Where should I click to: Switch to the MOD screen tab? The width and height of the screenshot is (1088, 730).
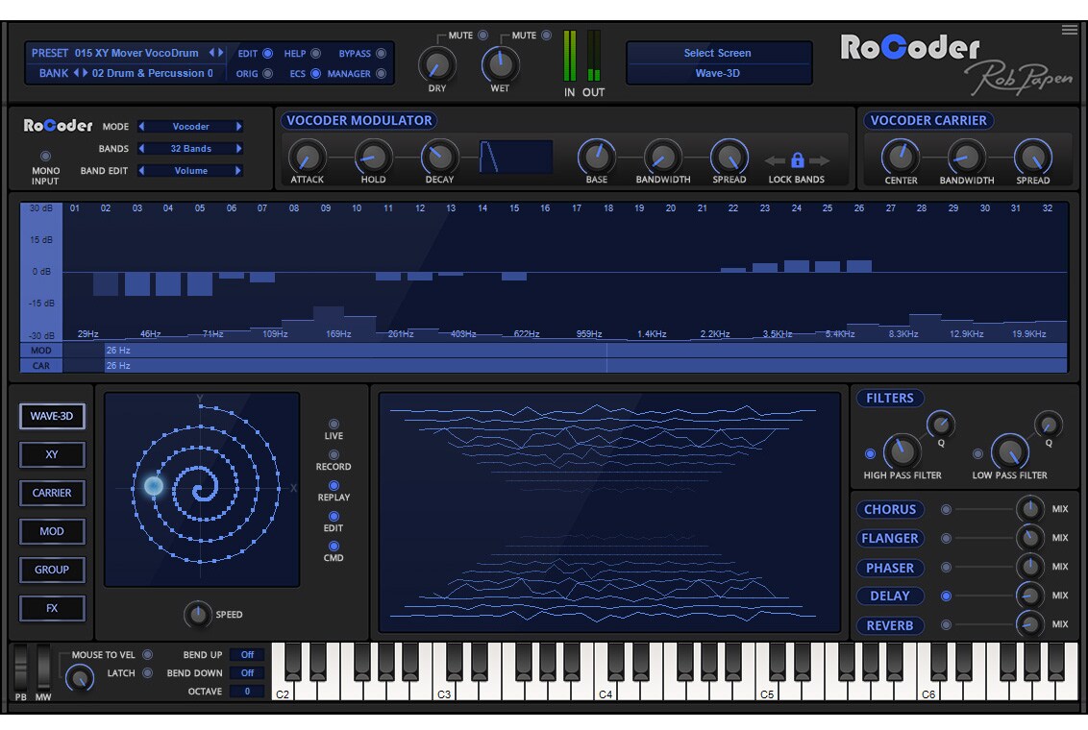tap(52, 531)
